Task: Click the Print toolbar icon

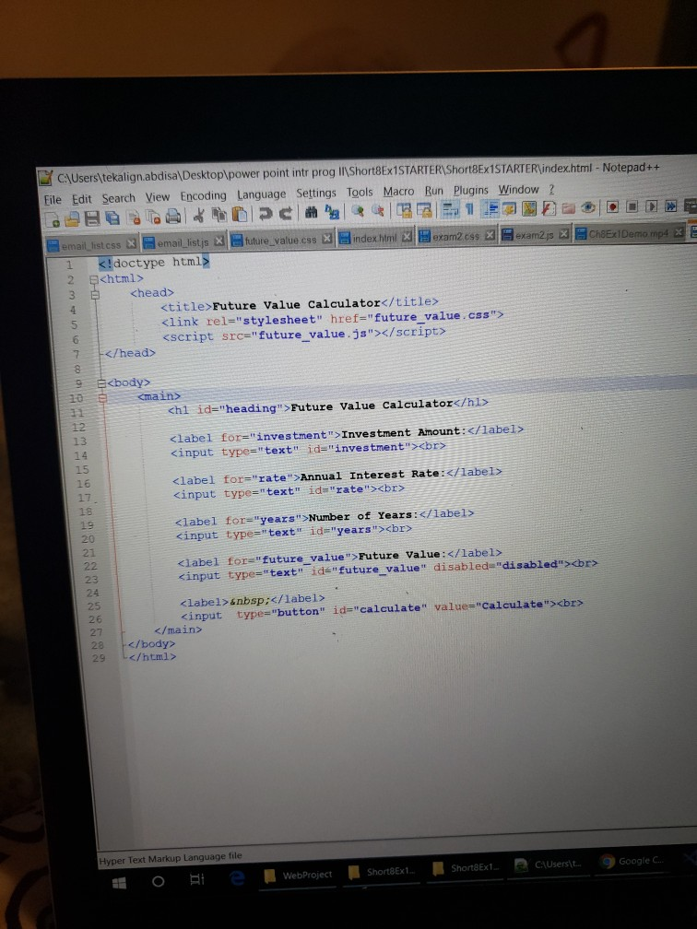Action: pyautogui.click(x=173, y=217)
